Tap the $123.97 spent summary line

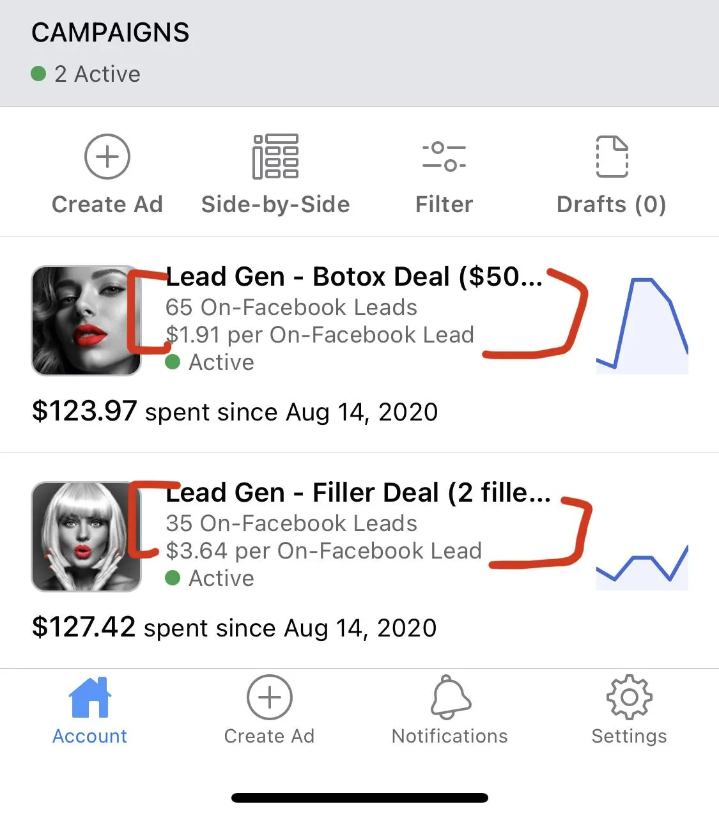235,411
